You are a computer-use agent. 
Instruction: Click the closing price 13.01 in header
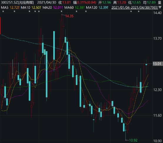66,2
